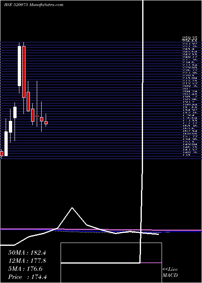This screenshot has width=202, height=283.
Task: Click the white MACD line peak
Action: click(x=72, y=208)
